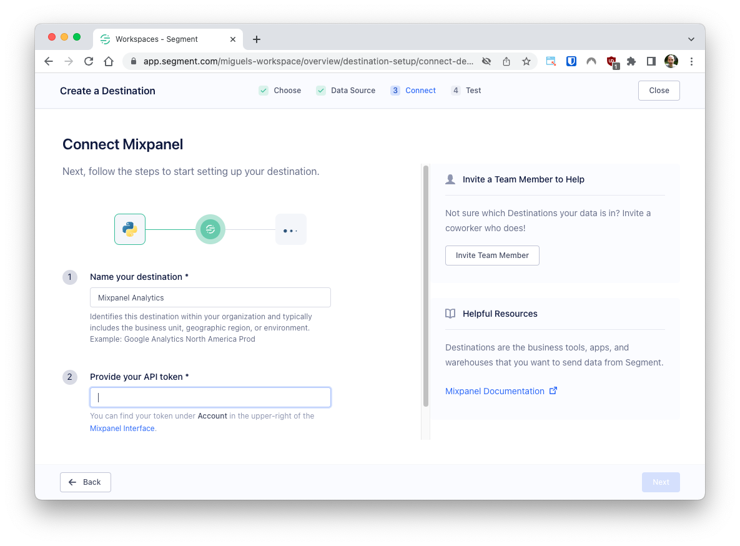Go Back to the previous step

pyautogui.click(x=86, y=482)
